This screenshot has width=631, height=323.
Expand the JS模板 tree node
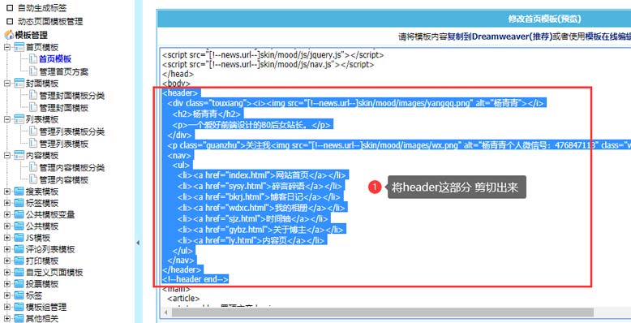pos(6,238)
